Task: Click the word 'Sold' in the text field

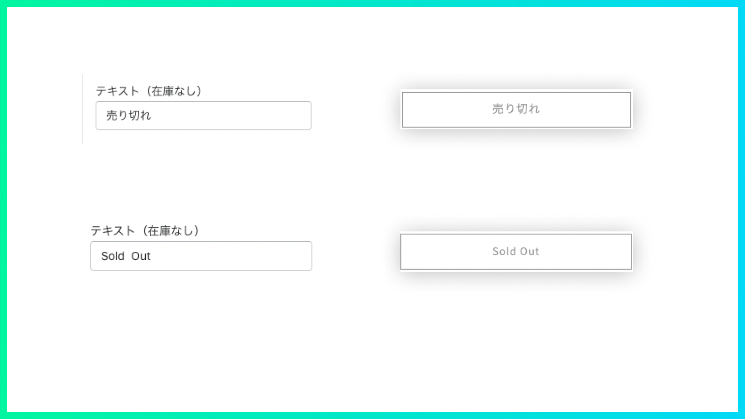Action: click(113, 257)
